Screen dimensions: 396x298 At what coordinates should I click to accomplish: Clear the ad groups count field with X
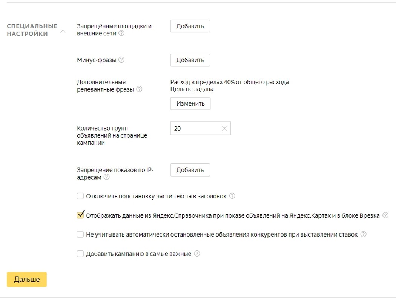[x=224, y=128]
